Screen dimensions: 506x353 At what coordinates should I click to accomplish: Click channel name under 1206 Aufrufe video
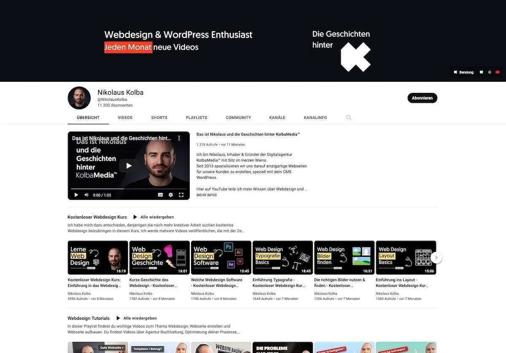[326, 294]
